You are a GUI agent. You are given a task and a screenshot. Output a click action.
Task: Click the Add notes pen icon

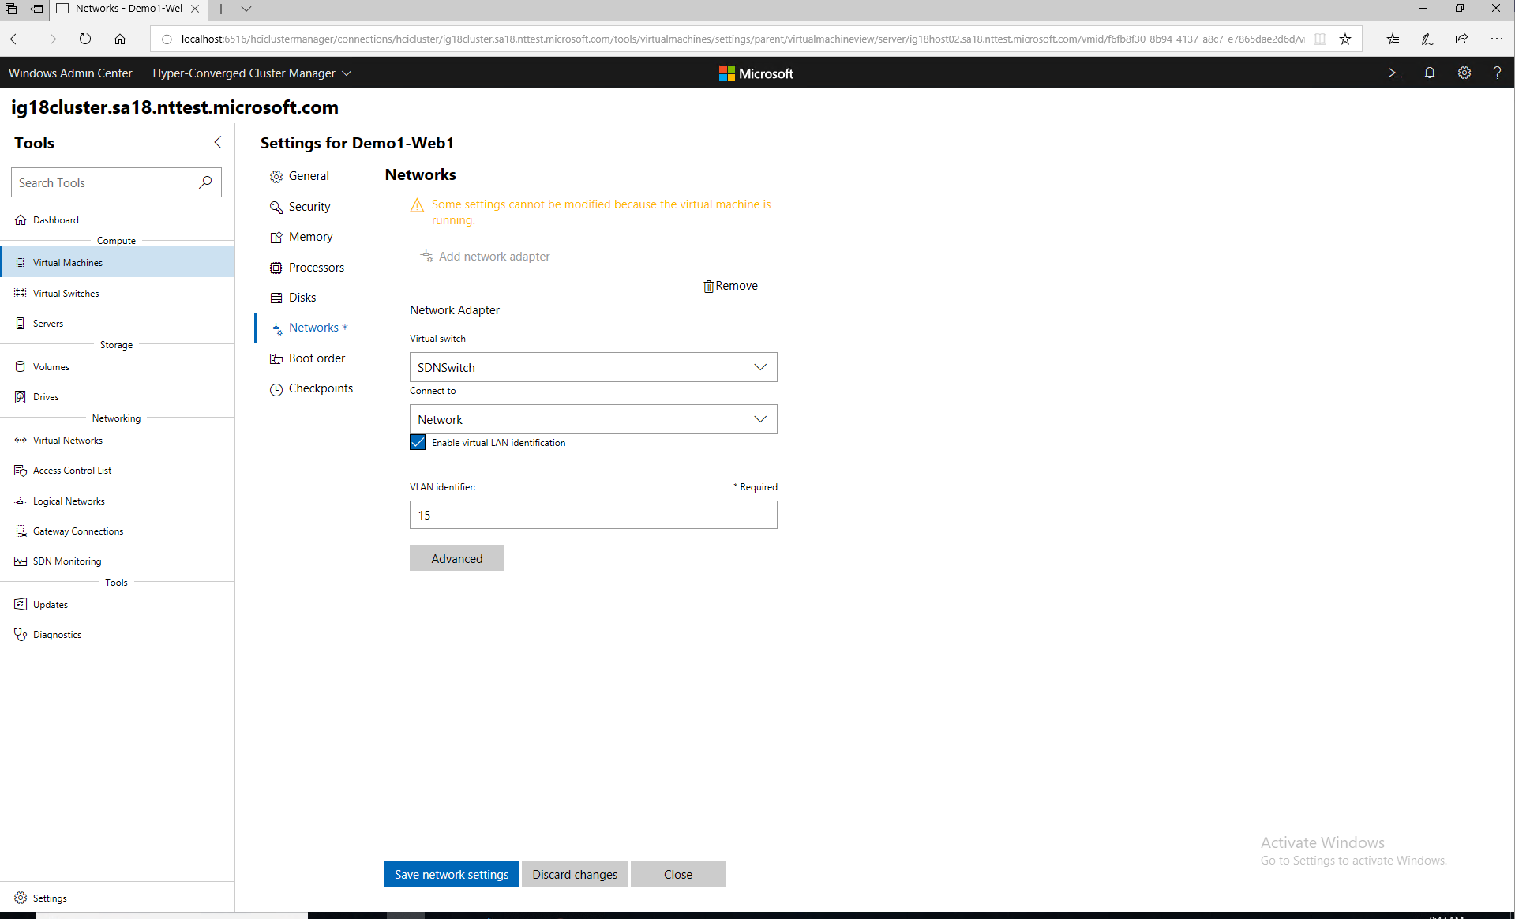(x=1427, y=39)
